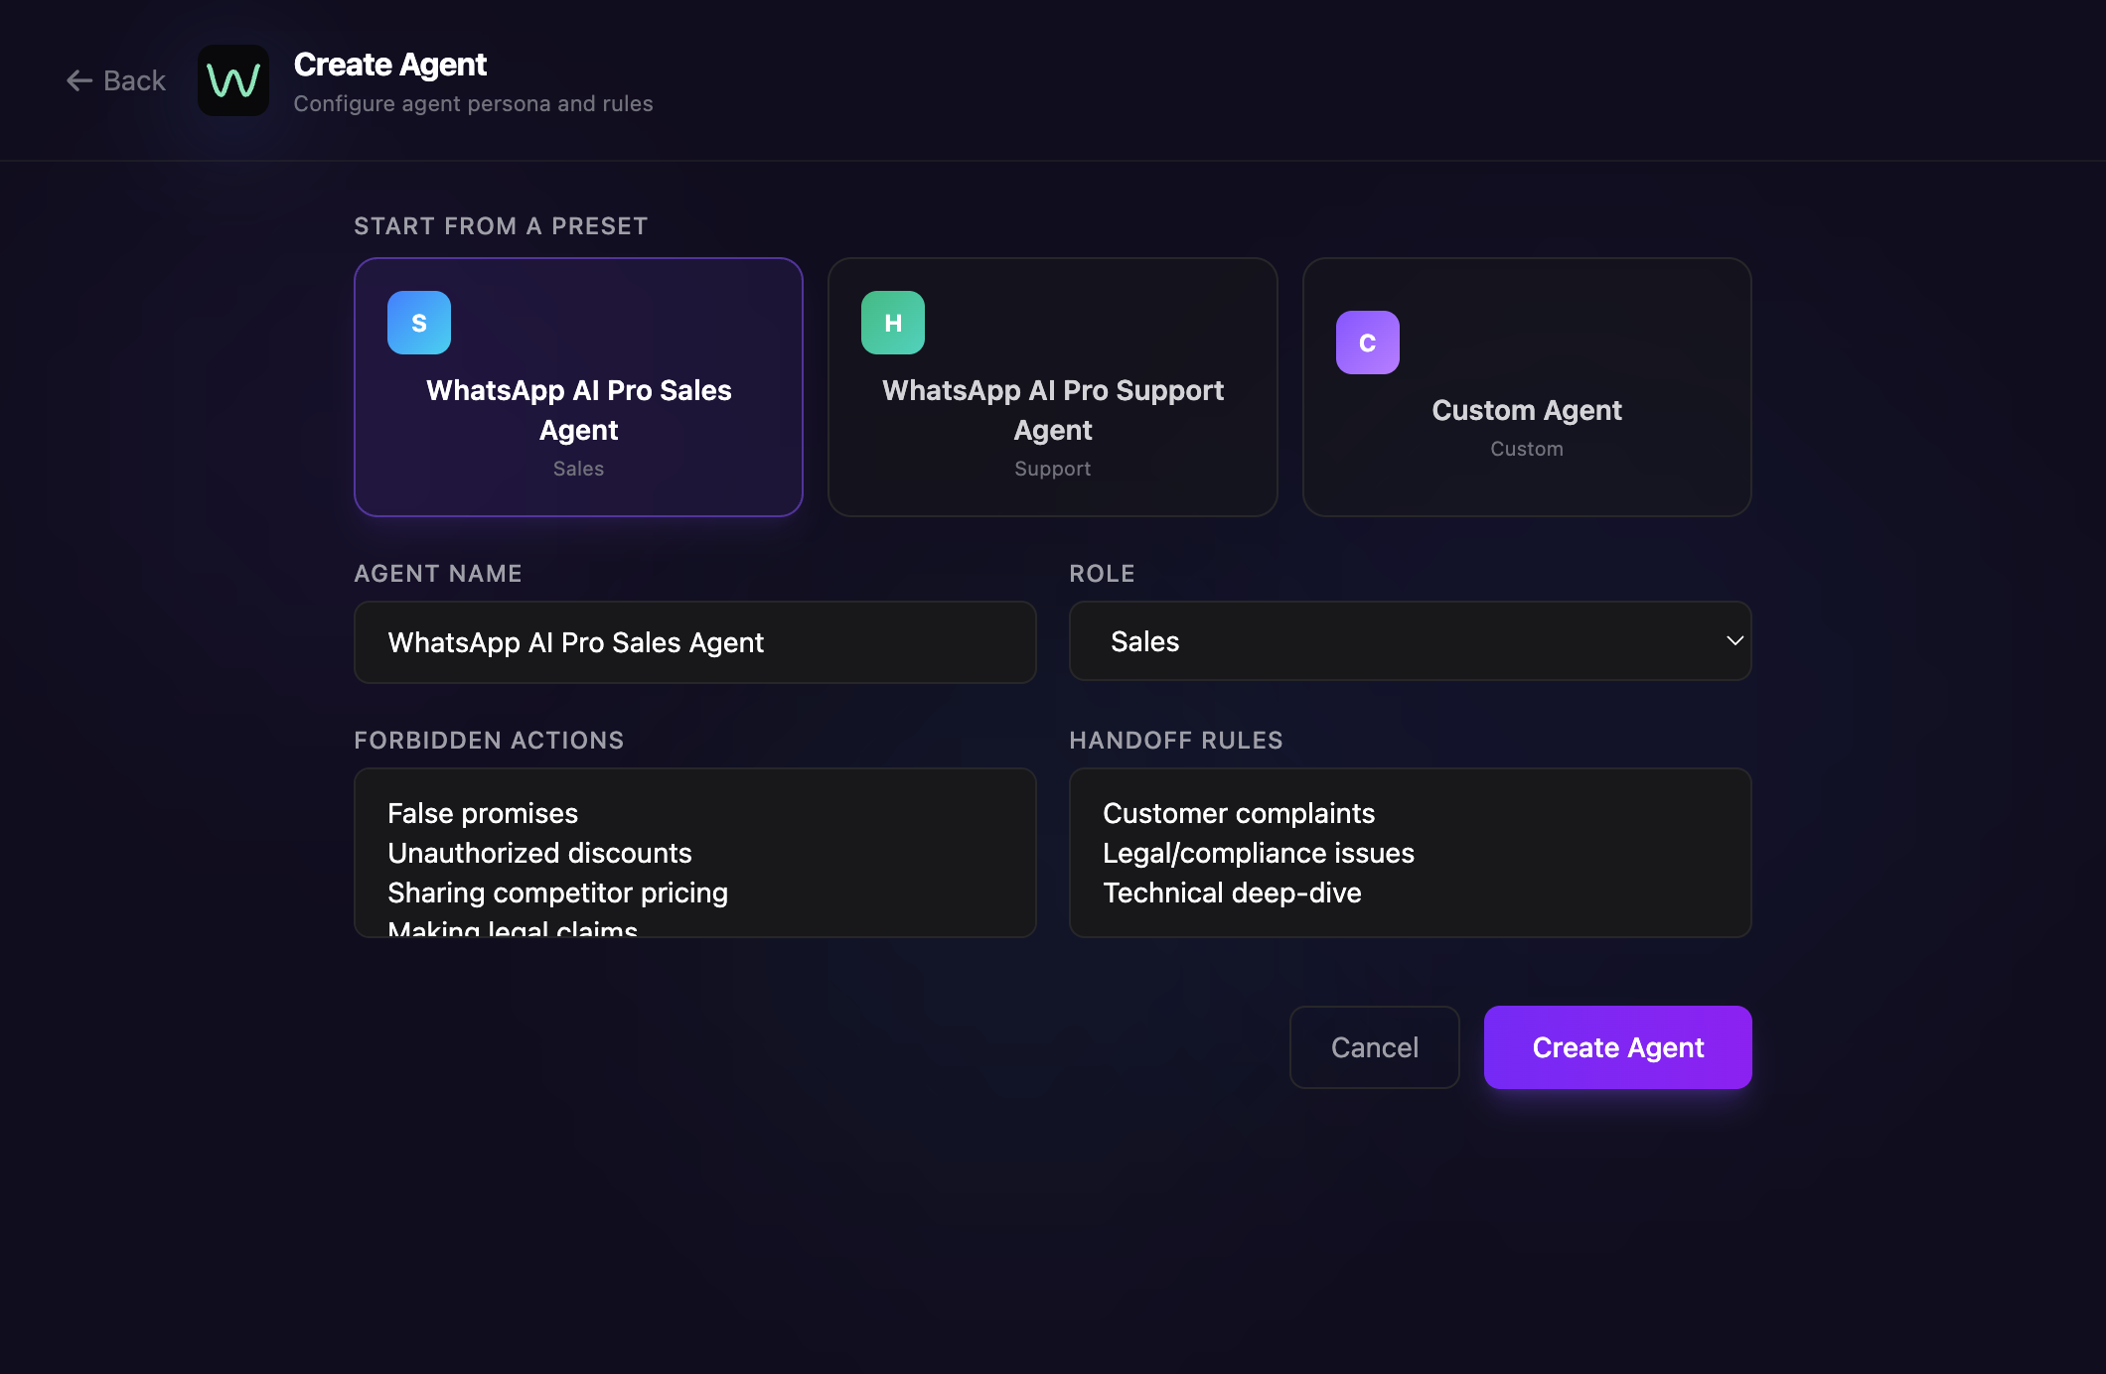2106x1374 pixels.
Task: Click the 'False promises' line
Action: coord(483,813)
